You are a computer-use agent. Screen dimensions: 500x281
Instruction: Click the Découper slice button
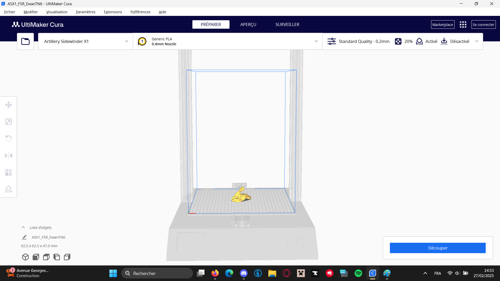(438, 248)
